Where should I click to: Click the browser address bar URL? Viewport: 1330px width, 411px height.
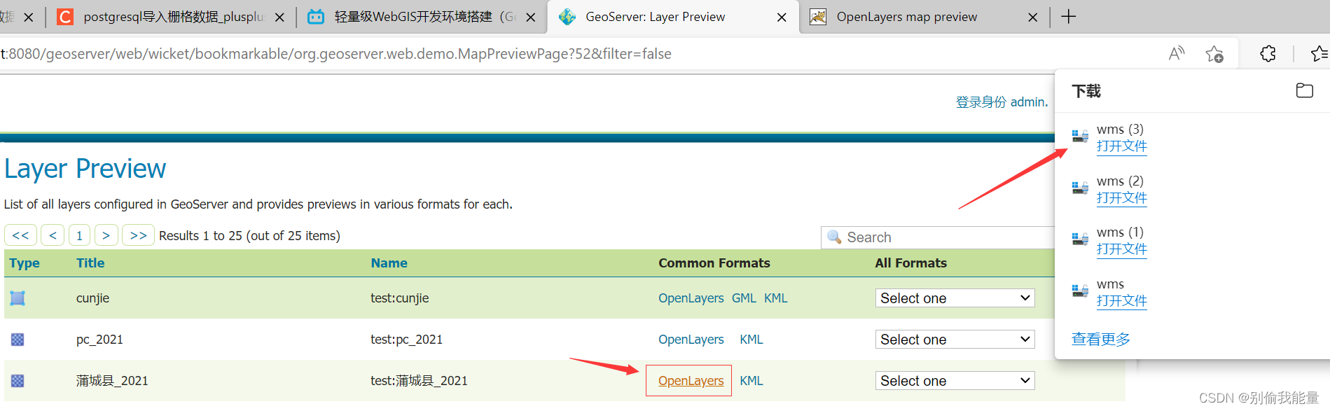(x=336, y=54)
